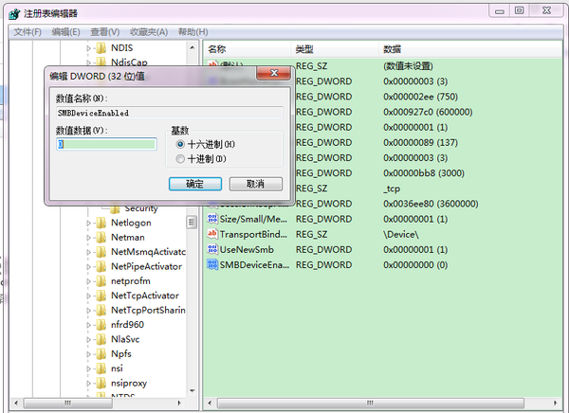Click the NlaSvc folder icon
Image resolution: width=569 pixels, height=413 pixels.
[x=101, y=339]
